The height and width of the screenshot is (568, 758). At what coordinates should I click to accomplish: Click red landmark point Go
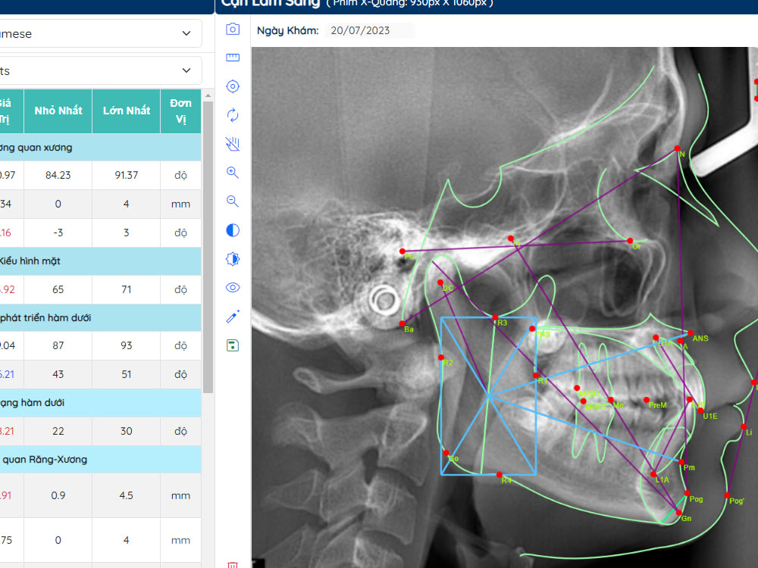[446, 453]
